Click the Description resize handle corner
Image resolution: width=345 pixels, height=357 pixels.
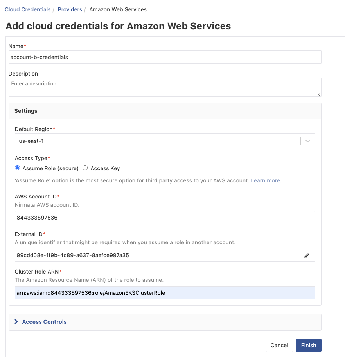coord(319,94)
